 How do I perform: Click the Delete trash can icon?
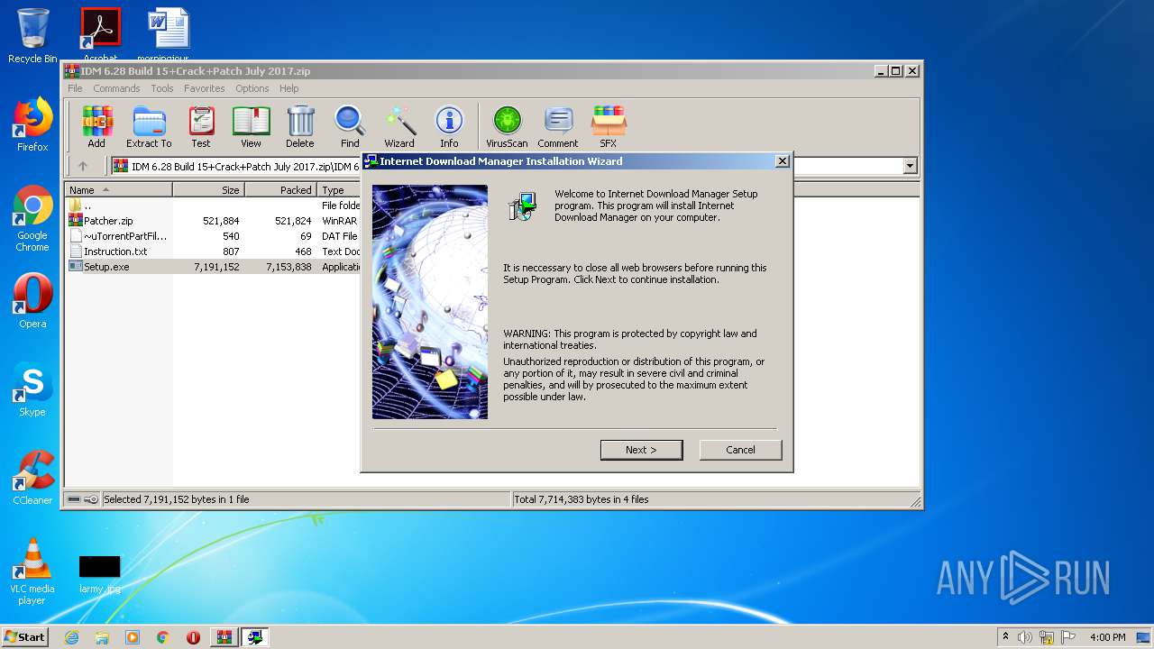click(300, 126)
